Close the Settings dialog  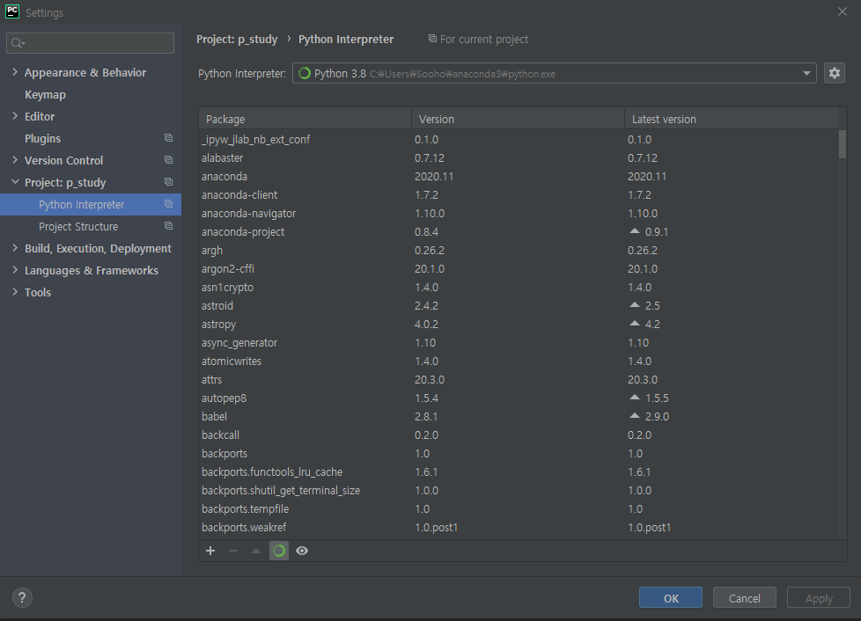(x=843, y=11)
